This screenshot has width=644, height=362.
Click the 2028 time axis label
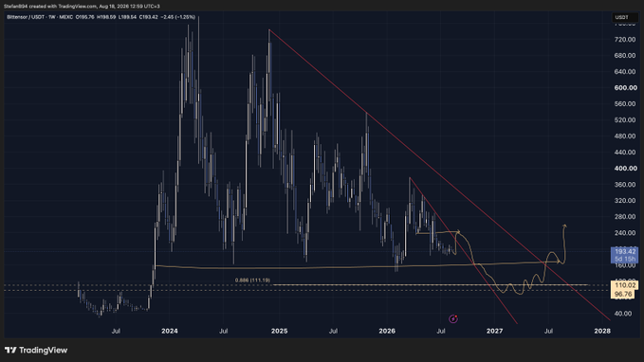point(602,331)
